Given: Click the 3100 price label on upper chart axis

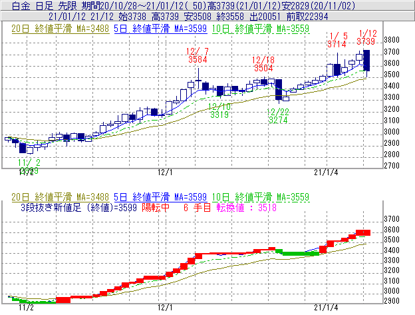Looking at the screenshot, I should (x=392, y=121).
